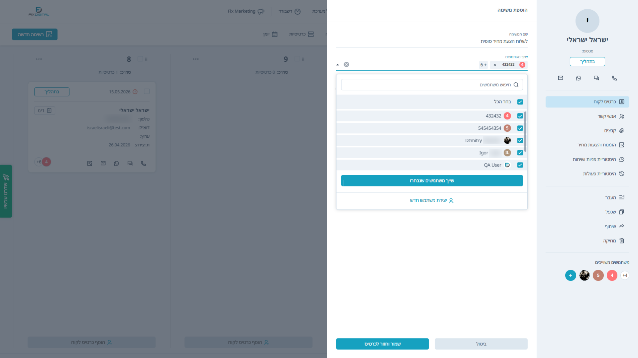The height and width of the screenshot is (358, 638).
Task: Remove the 432432 user chip
Action: click(x=495, y=65)
